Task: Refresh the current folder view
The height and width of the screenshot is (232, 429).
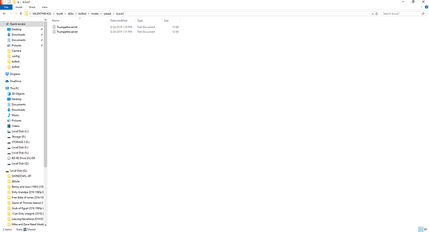Action: (x=377, y=14)
